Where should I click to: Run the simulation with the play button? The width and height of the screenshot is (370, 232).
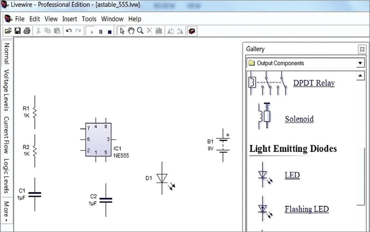click(91, 32)
